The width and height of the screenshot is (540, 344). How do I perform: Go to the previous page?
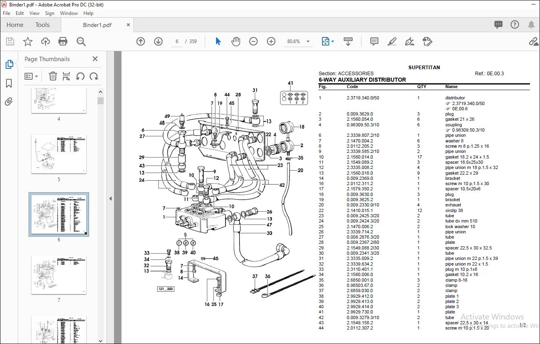(x=141, y=41)
